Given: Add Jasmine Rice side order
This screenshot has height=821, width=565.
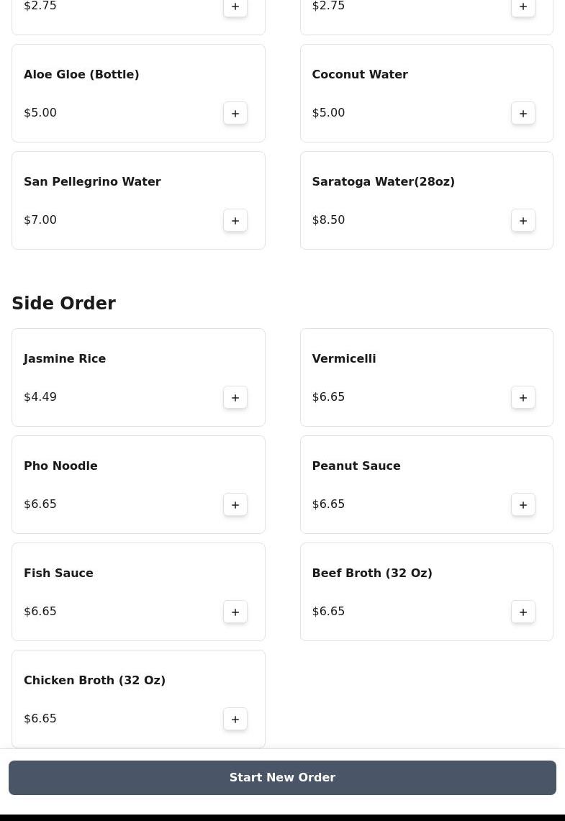Looking at the screenshot, I should pos(235,397).
